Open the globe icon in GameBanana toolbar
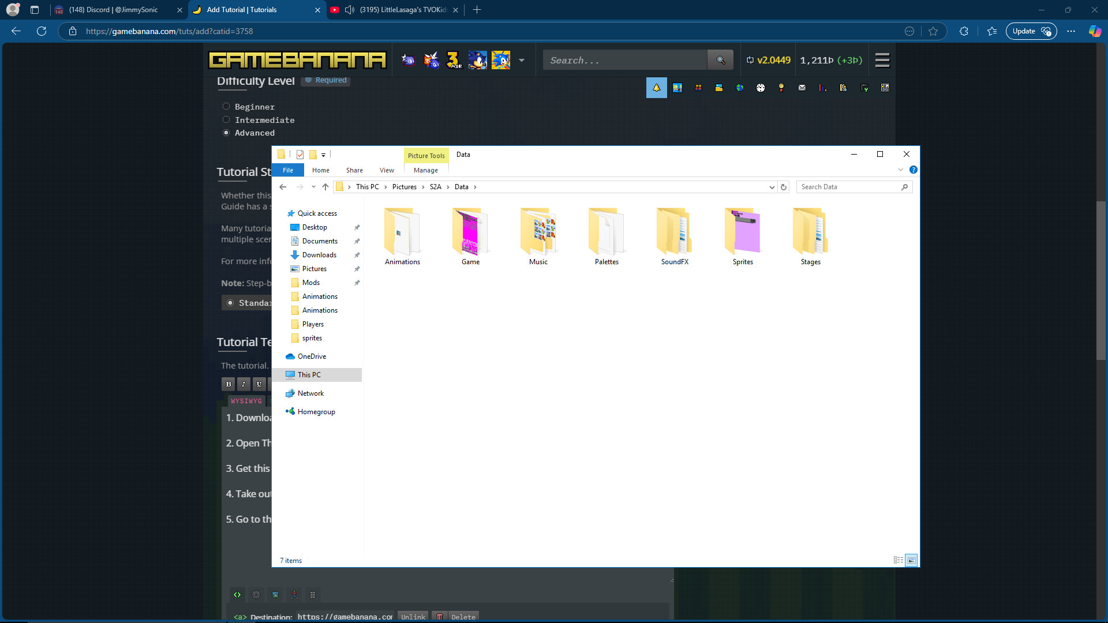Image resolution: width=1108 pixels, height=623 pixels. (x=740, y=88)
